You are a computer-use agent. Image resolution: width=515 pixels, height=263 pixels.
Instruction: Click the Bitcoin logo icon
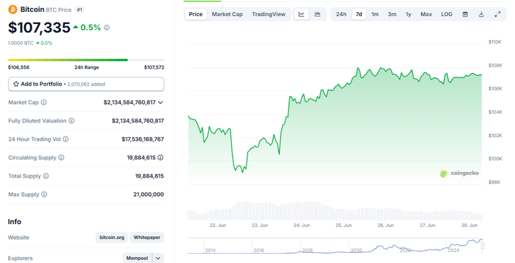point(13,9)
